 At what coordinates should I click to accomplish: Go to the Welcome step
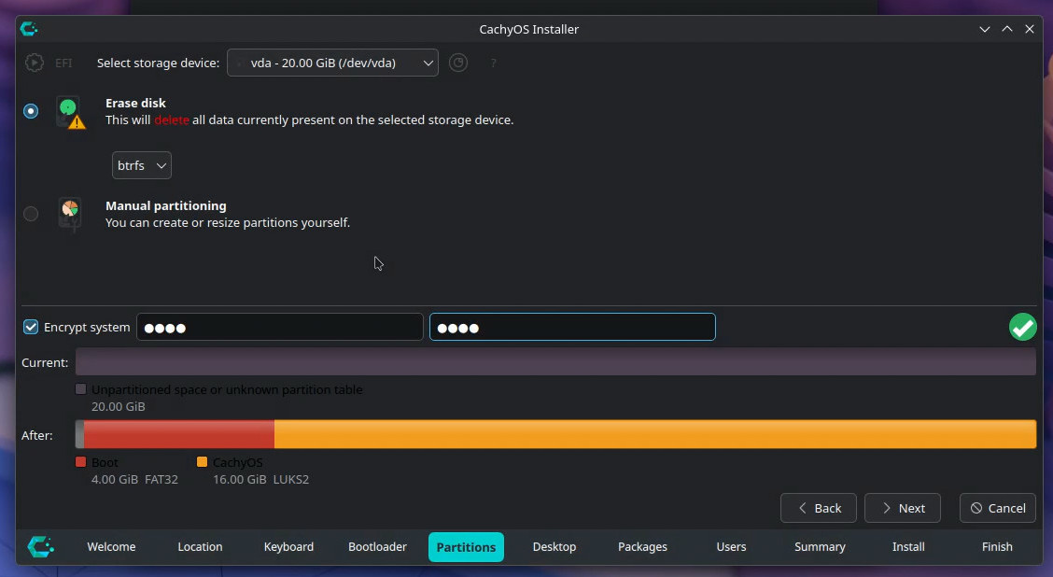click(111, 547)
